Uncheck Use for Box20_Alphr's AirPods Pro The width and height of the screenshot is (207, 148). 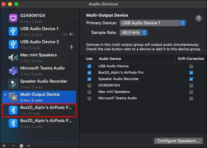coord(89,73)
